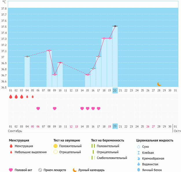The height and width of the screenshot is (172, 181).
Task: Select the 37.5 temperature point on day 20
Action: click(115, 26)
